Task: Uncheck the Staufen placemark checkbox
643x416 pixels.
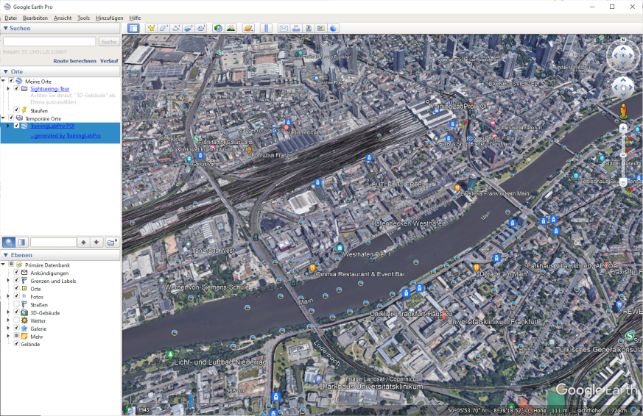Action: (17, 110)
